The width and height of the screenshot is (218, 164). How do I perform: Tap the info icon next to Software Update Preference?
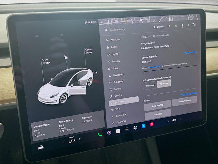pyautogui.click(x=170, y=77)
